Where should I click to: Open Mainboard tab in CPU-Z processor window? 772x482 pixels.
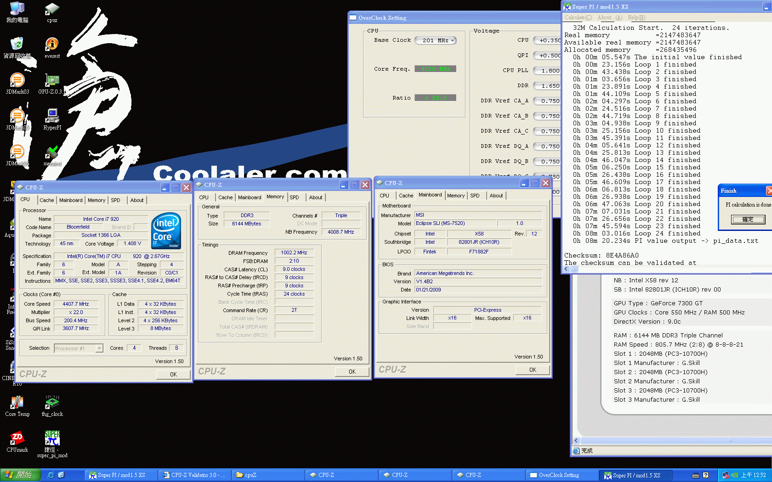[71, 200]
